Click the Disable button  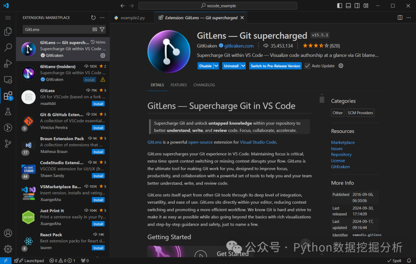[x=205, y=66]
